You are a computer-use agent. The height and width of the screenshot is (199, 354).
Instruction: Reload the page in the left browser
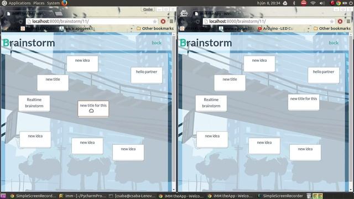tap(21, 22)
